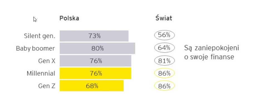The image size is (260, 111).
Task: Click the 'o swoje finanse' caption line
Action: pyautogui.click(x=209, y=57)
